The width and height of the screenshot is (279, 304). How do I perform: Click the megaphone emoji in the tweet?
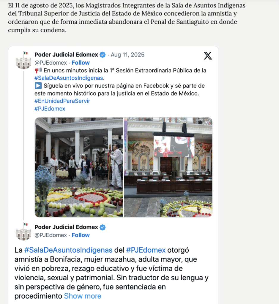pyautogui.click(x=38, y=70)
